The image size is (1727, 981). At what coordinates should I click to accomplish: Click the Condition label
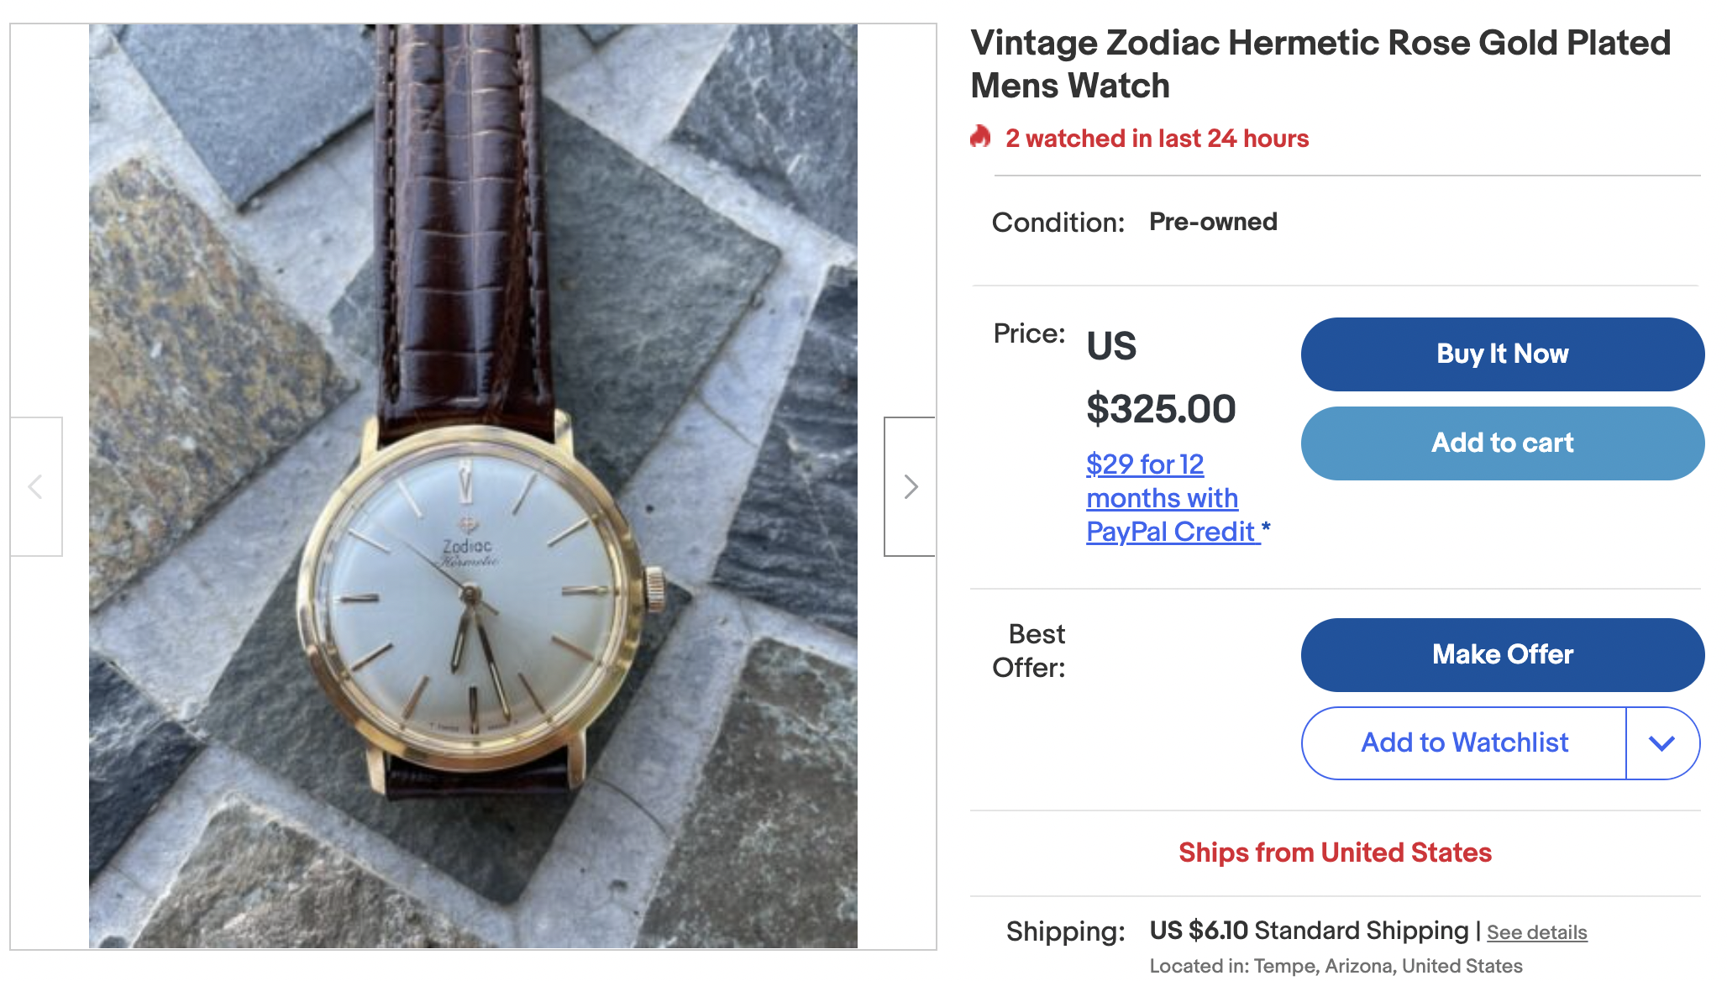pos(1058,223)
